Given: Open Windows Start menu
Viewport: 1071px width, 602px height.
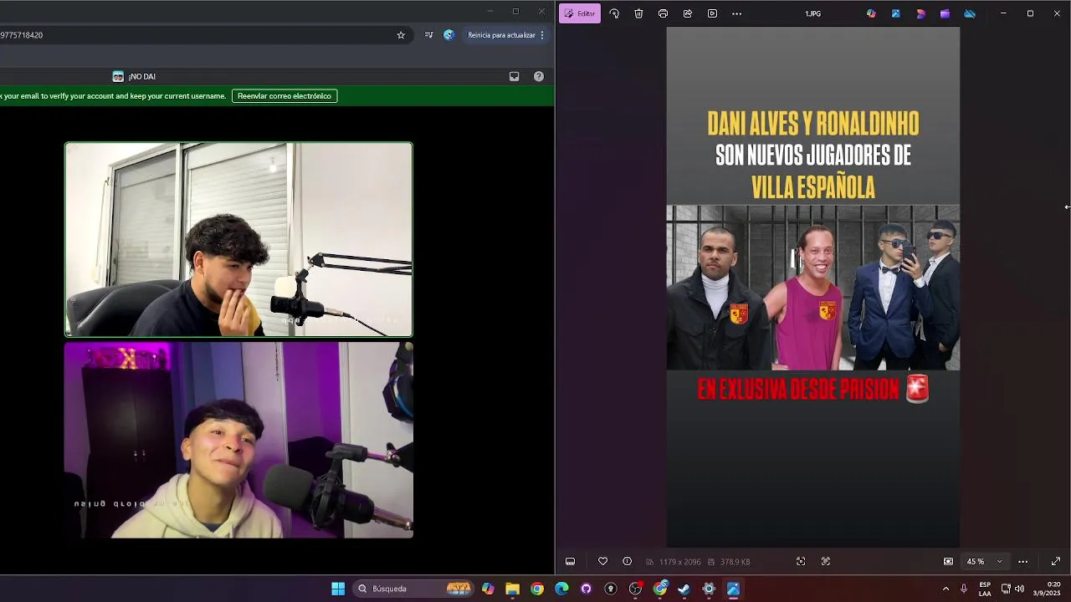Looking at the screenshot, I should coord(338,589).
